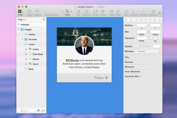Enable the Gaussian Blur checkbox
This screenshot has height=118, width=177.
click(x=160, y=76)
